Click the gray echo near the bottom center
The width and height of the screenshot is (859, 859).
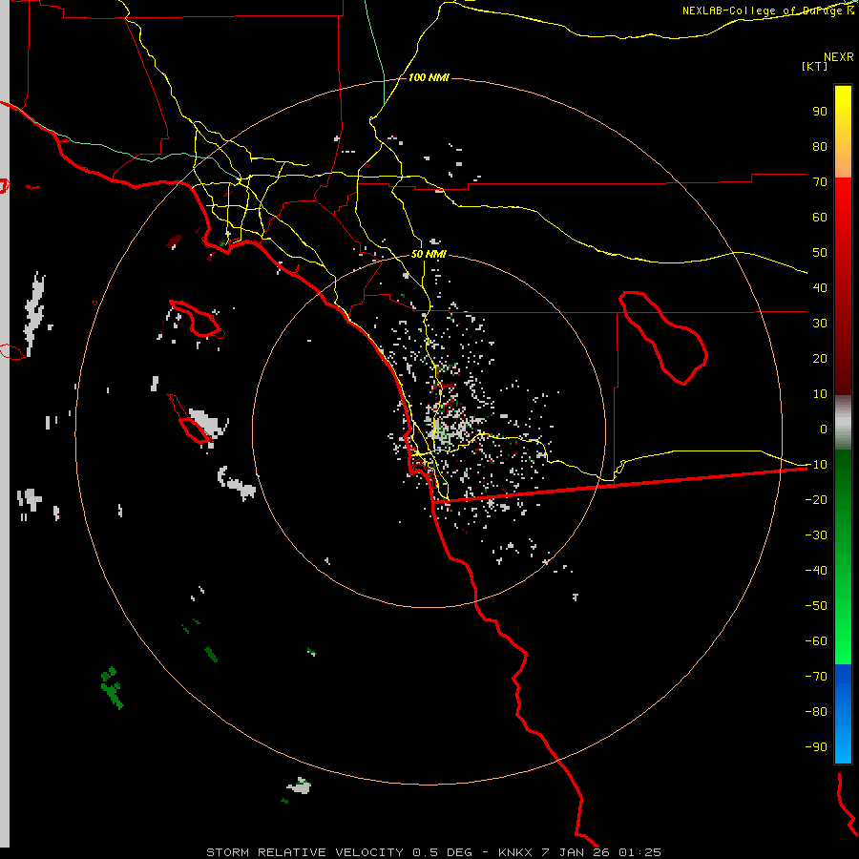(299, 786)
